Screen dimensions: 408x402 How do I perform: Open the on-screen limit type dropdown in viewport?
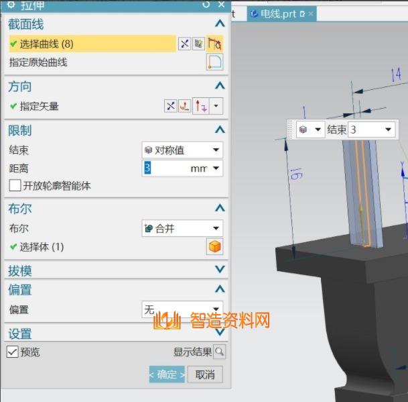pos(310,130)
